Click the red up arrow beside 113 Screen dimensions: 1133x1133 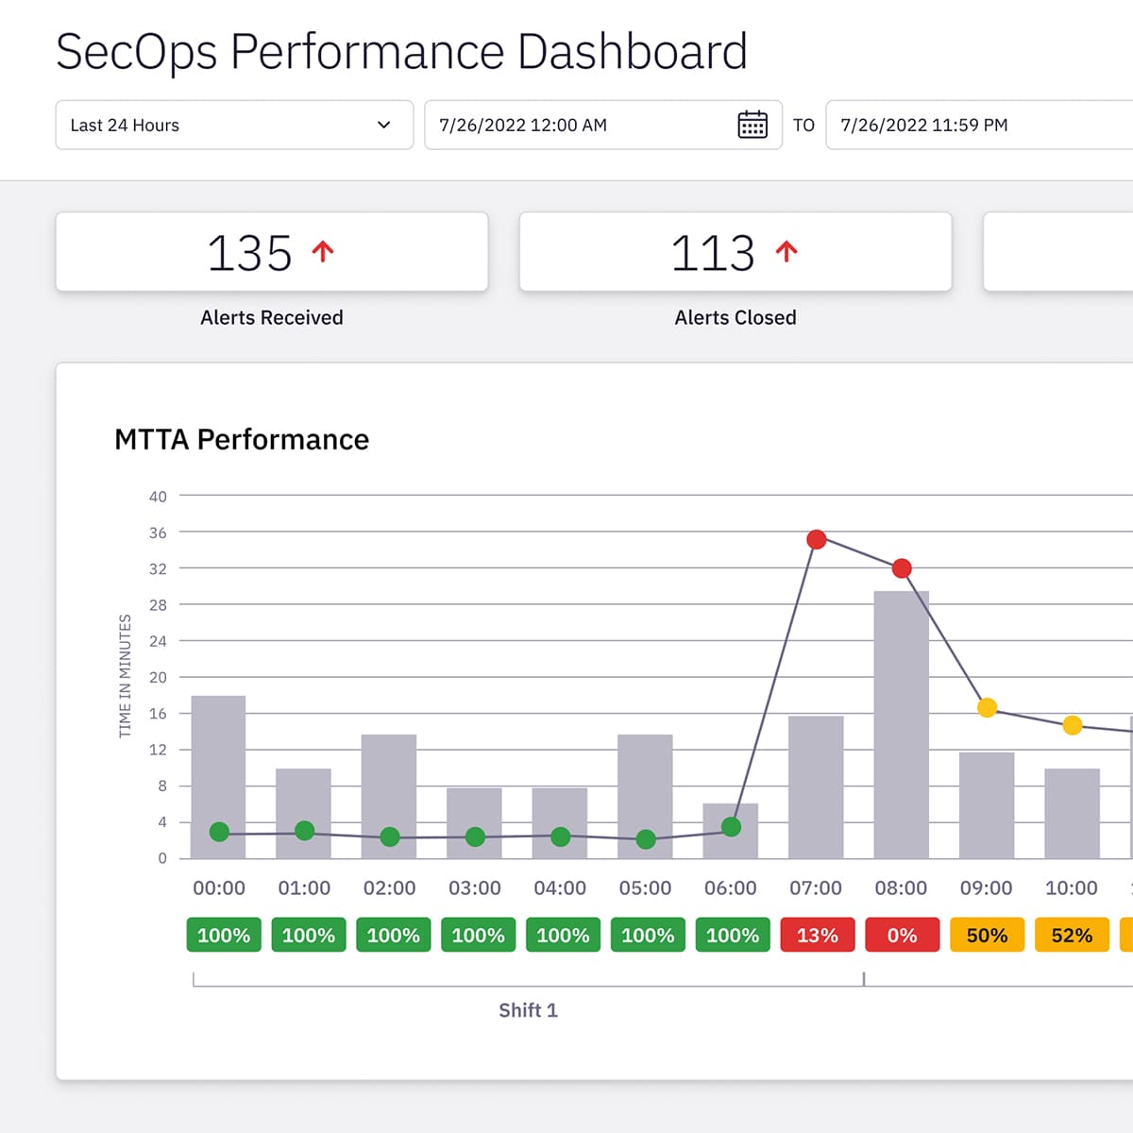(x=786, y=251)
